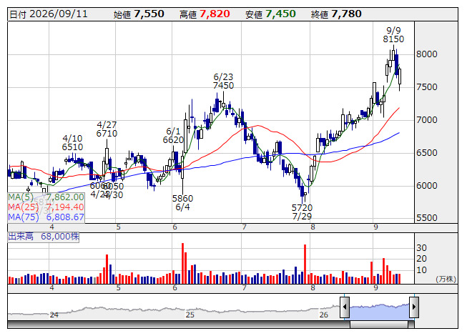
Task: Click the 6/4 5860 low label
Action: tap(182, 202)
